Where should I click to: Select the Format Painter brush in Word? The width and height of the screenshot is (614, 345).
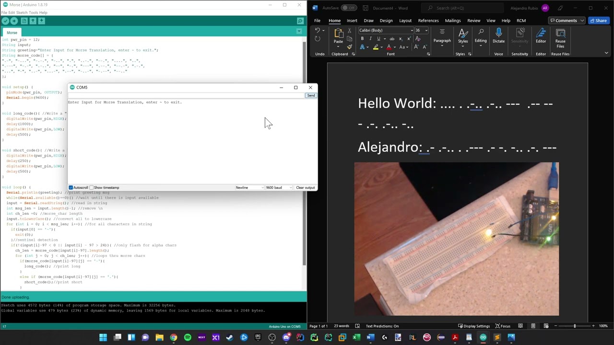coord(349,47)
